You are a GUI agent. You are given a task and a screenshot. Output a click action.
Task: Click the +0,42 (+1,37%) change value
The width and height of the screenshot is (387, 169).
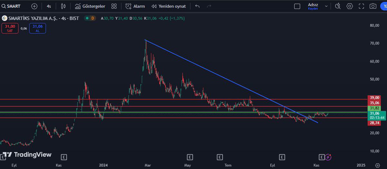coord(172,18)
